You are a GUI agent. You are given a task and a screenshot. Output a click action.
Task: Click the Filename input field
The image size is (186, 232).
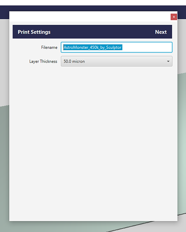click(x=116, y=47)
